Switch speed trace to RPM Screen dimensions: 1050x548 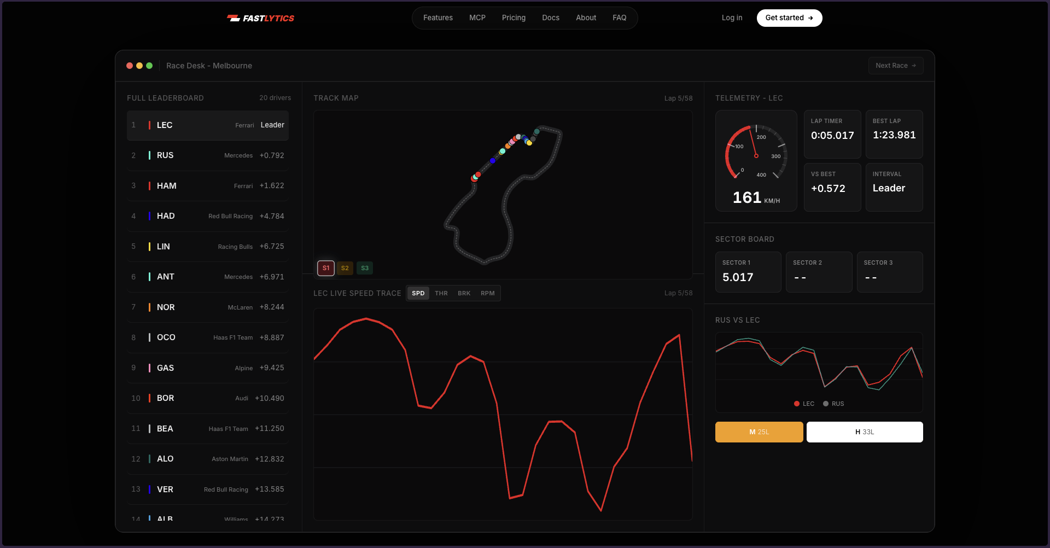pyautogui.click(x=488, y=293)
